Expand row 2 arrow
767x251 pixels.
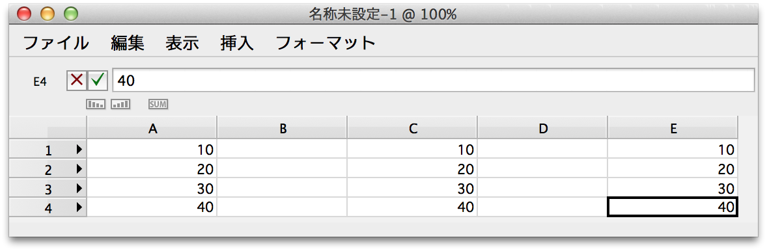click(x=79, y=169)
